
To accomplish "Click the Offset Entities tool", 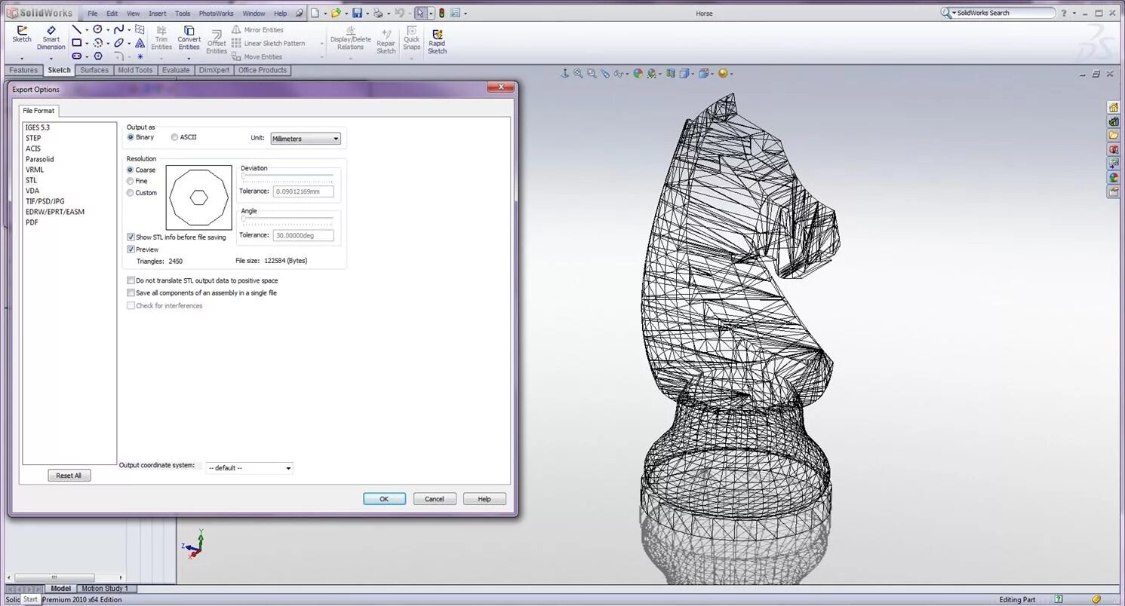I will pos(217,41).
